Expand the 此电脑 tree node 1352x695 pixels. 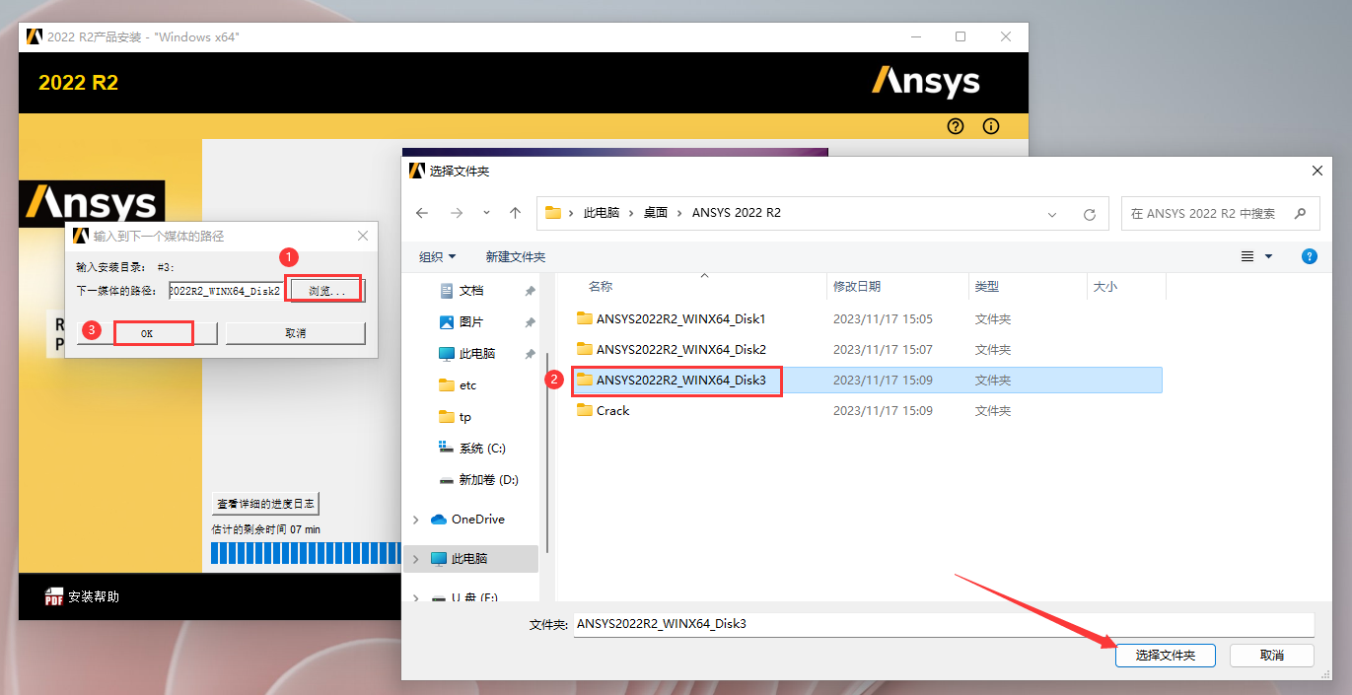coord(414,557)
